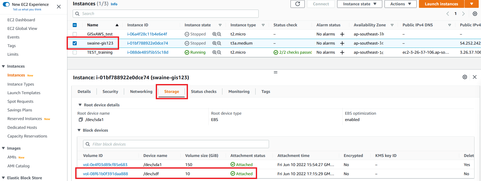
Task: Open detail panel settings gear
Action: coord(465,77)
